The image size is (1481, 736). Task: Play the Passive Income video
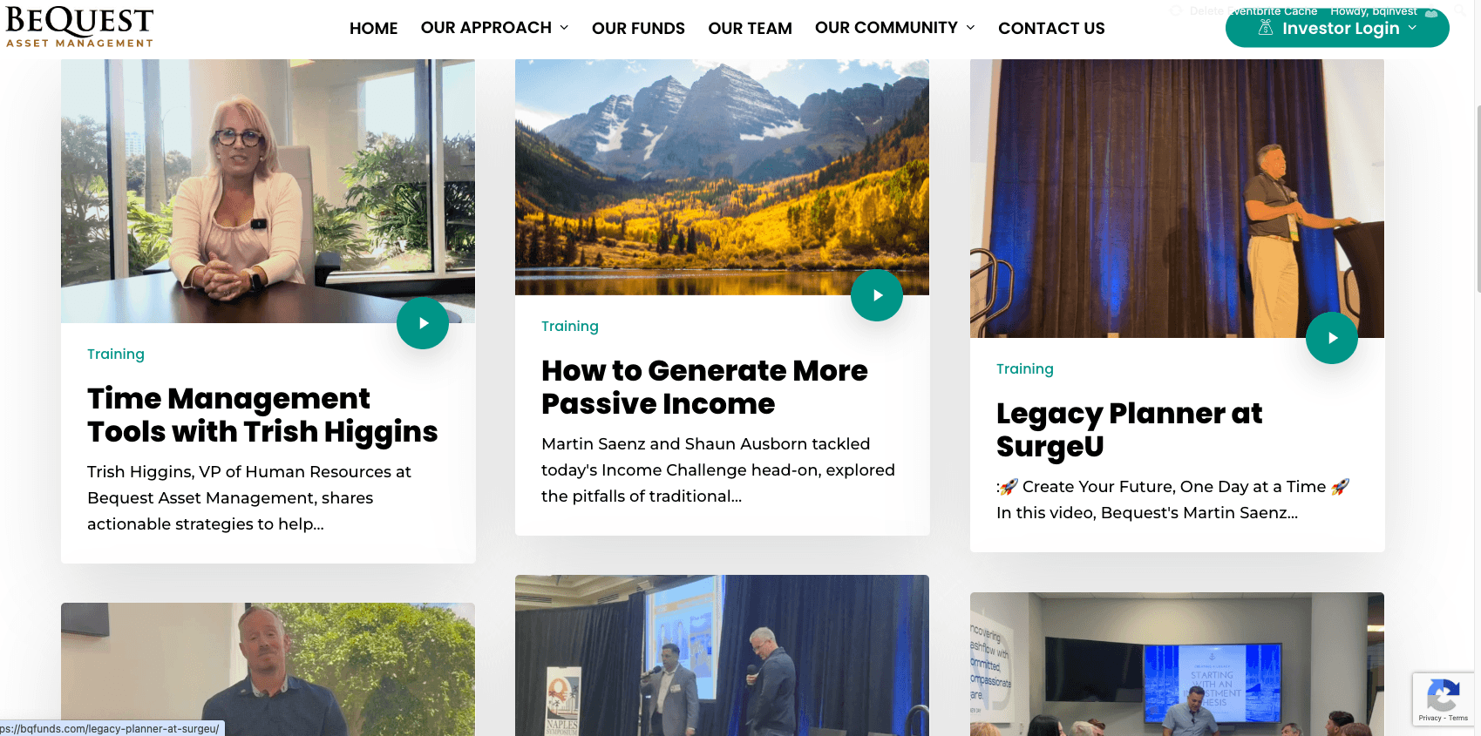[877, 295]
